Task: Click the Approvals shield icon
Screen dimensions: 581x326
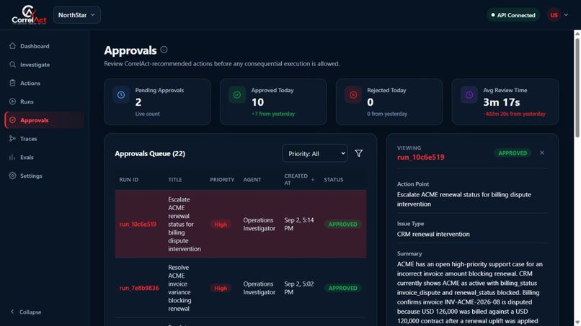Action: (12, 120)
